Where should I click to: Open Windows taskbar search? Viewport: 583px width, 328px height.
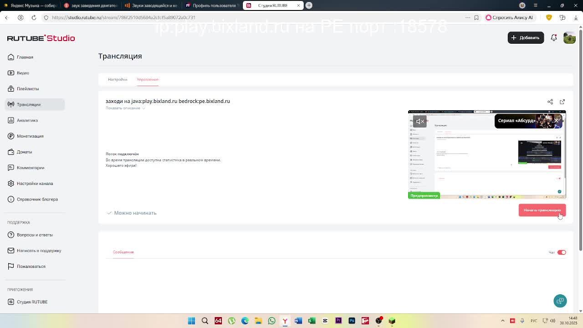click(205, 321)
